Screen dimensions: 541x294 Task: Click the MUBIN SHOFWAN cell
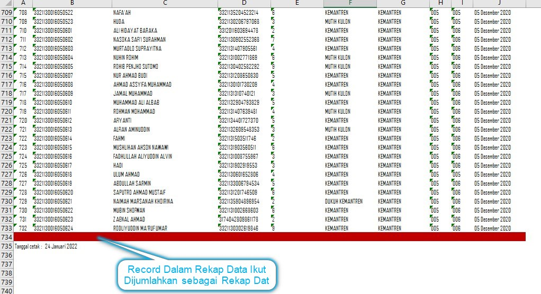165,210
